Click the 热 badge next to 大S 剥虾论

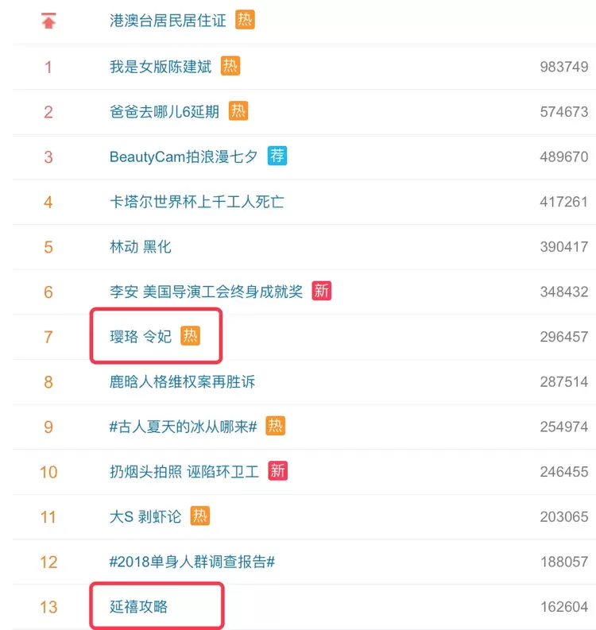pyautogui.click(x=200, y=516)
